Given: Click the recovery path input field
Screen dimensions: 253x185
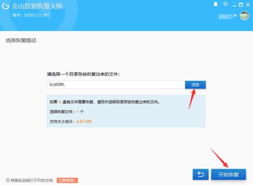Looking at the screenshot, I should pos(116,85).
